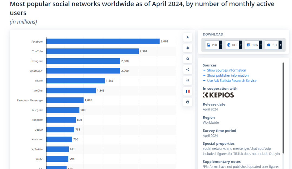The width and height of the screenshot is (292, 169).
Task: Click the value label 1,010
Action: click(88, 100)
